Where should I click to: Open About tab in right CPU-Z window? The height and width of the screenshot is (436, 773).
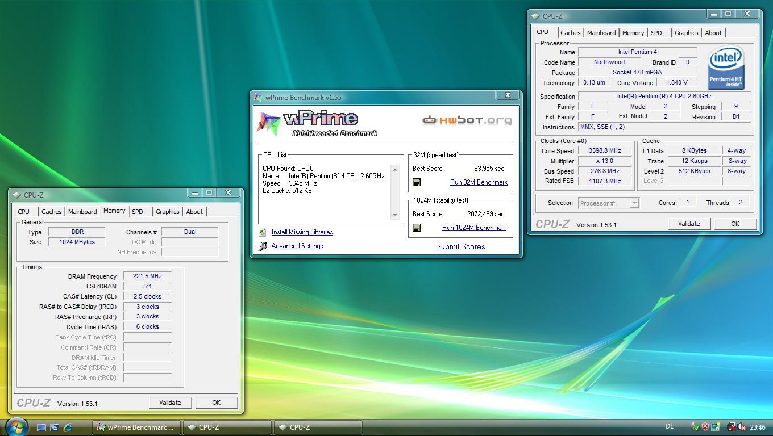pos(713,33)
